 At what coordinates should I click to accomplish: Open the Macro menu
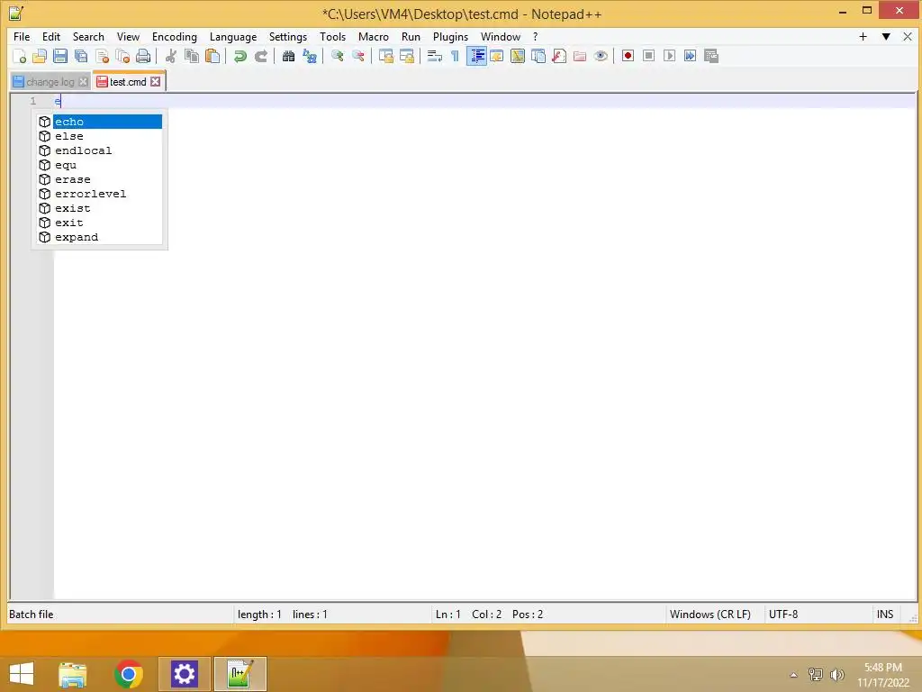(x=374, y=36)
